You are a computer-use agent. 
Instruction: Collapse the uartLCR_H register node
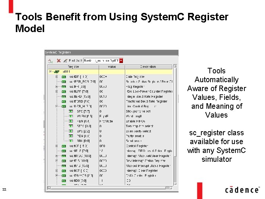[57, 107]
